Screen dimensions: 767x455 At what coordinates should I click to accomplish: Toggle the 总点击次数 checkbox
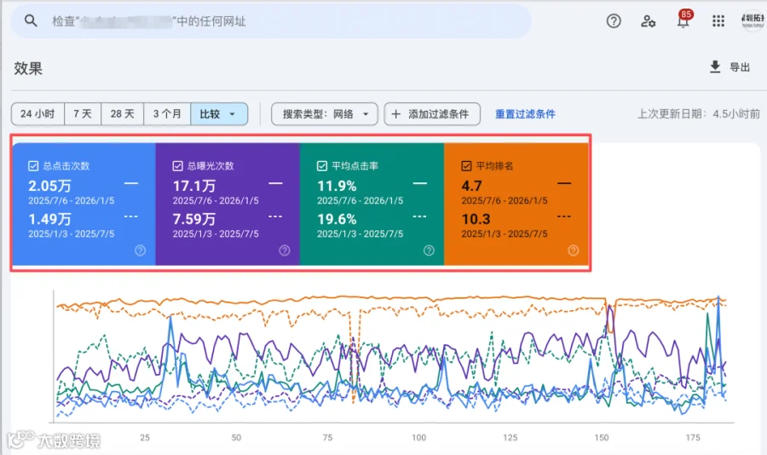pyautogui.click(x=33, y=166)
